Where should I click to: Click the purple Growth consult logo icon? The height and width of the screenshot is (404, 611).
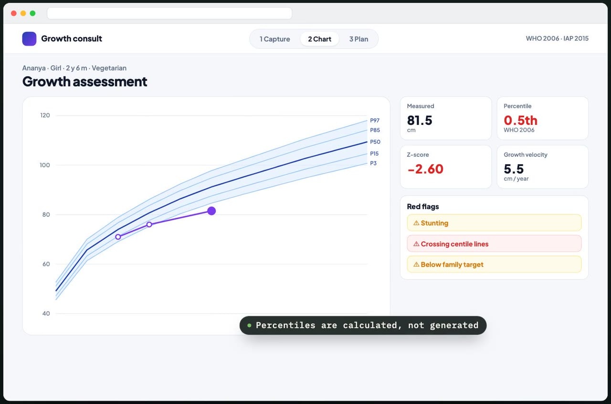[29, 39]
